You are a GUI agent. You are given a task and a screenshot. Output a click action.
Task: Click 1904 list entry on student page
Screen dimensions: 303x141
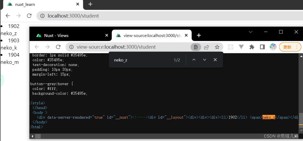click(14, 55)
